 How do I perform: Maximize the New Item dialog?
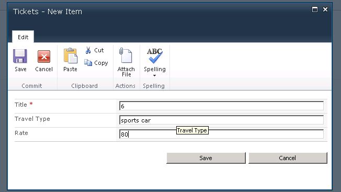[315, 9]
